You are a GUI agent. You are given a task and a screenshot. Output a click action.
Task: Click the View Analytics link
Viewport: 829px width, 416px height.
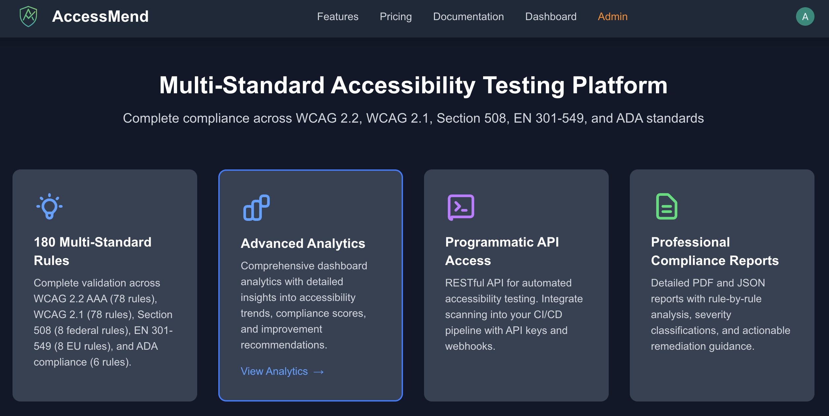[x=274, y=371]
